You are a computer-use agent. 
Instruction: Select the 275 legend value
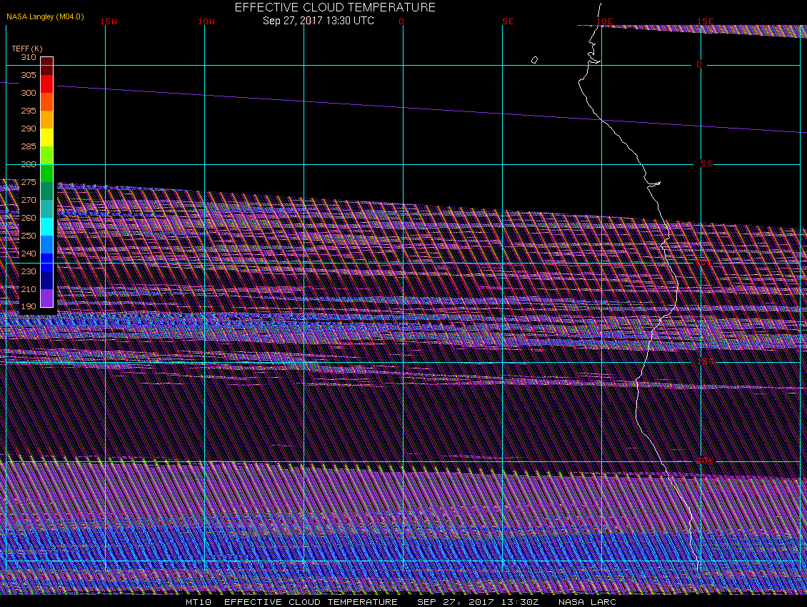coord(29,182)
